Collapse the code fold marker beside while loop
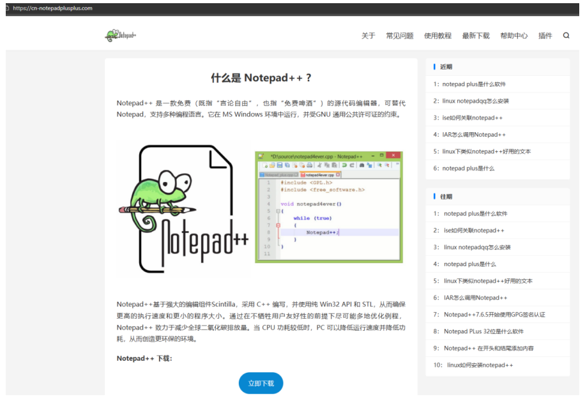Screen dimensions: 585x399 click(278, 225)
